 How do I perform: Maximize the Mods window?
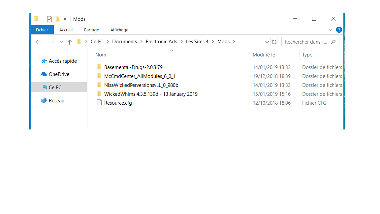point(314,19)
